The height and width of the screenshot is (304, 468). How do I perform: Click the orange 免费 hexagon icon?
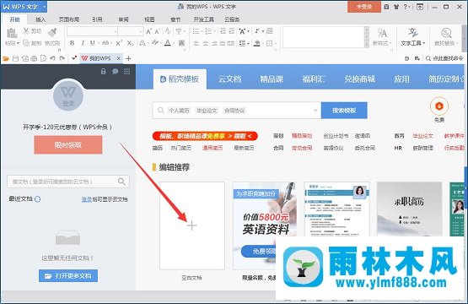point(439,106)
